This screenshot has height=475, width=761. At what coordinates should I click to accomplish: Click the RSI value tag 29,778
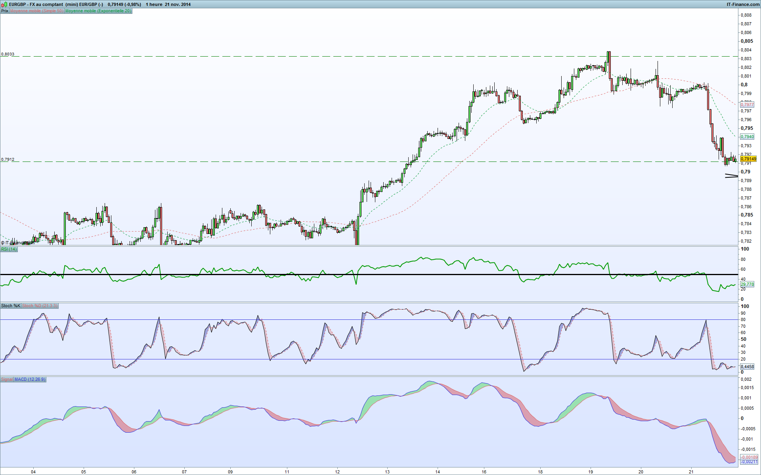click(747, 285)
